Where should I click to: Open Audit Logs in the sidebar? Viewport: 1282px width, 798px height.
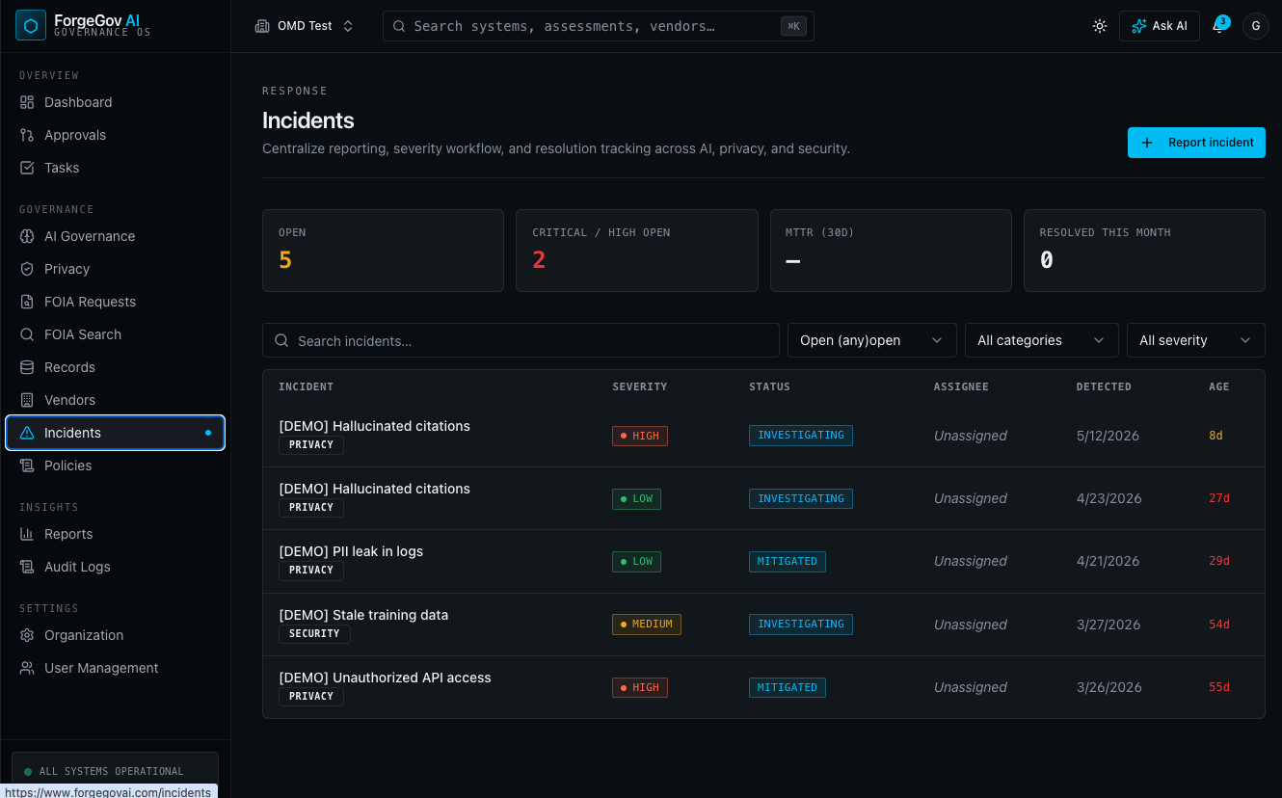click(116, 567)
